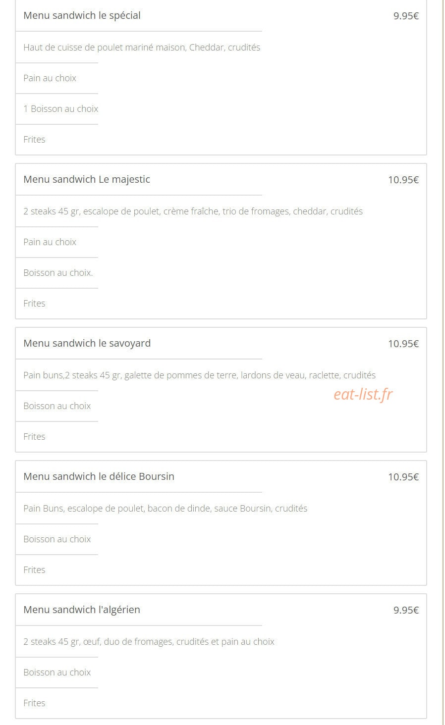Select the 10.95€ price for Le majestic
Image resolution: width=445 pixels, height=725 pixels.
tap(403, 180)
